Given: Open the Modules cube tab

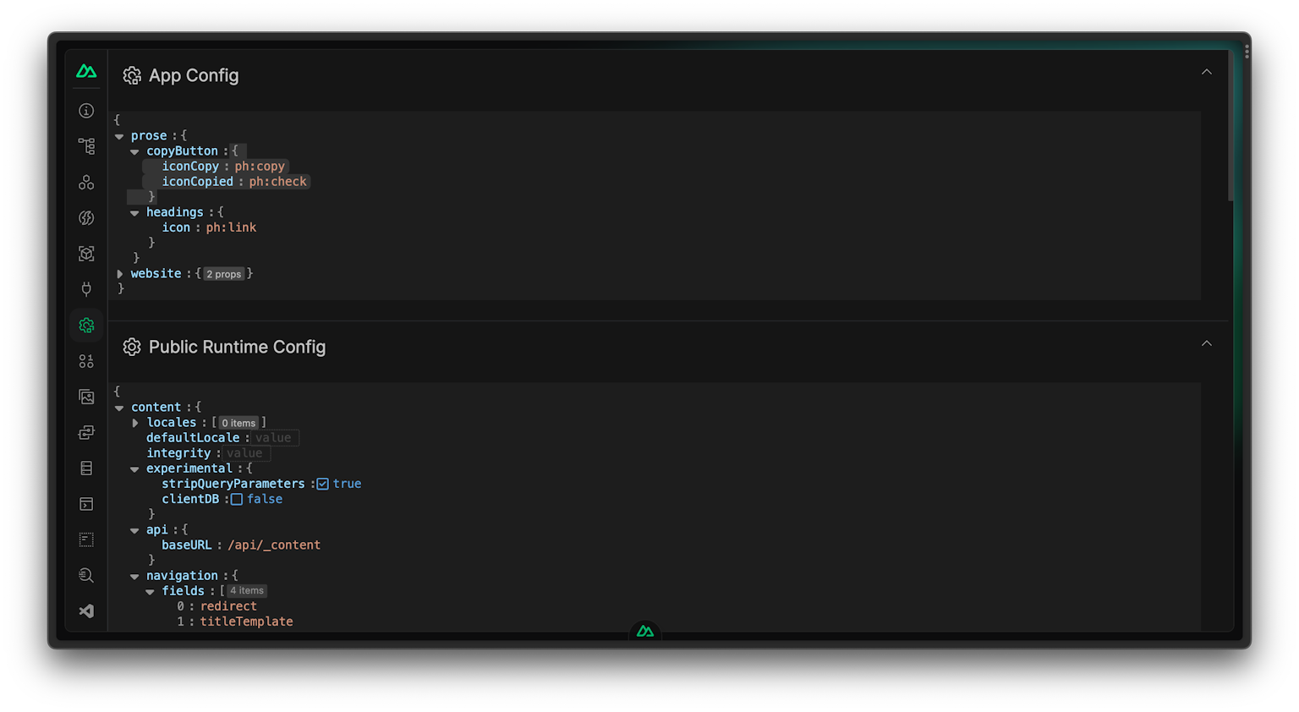Looking at the screenshot, I should pos(86,254).
